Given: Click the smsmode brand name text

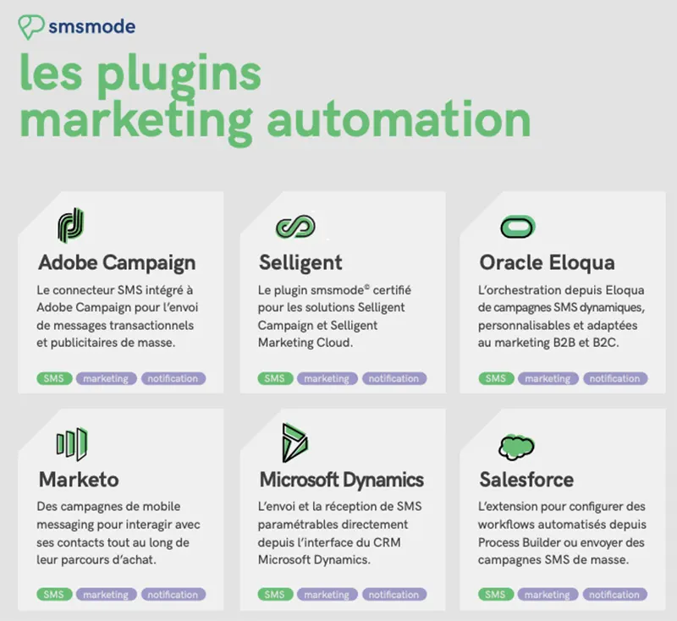Looking at the screenshot, I should click(x=92, y=27).
